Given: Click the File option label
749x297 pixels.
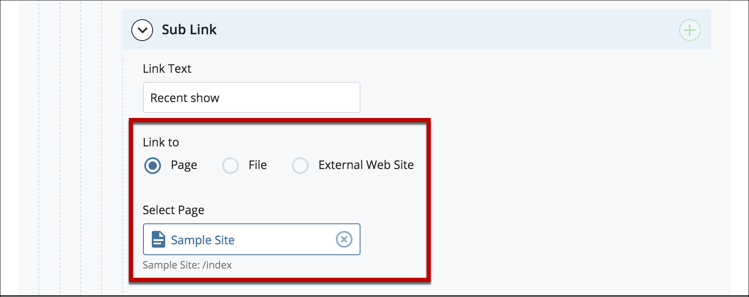Looking at the screenshot, I should (x=258, y=165).
